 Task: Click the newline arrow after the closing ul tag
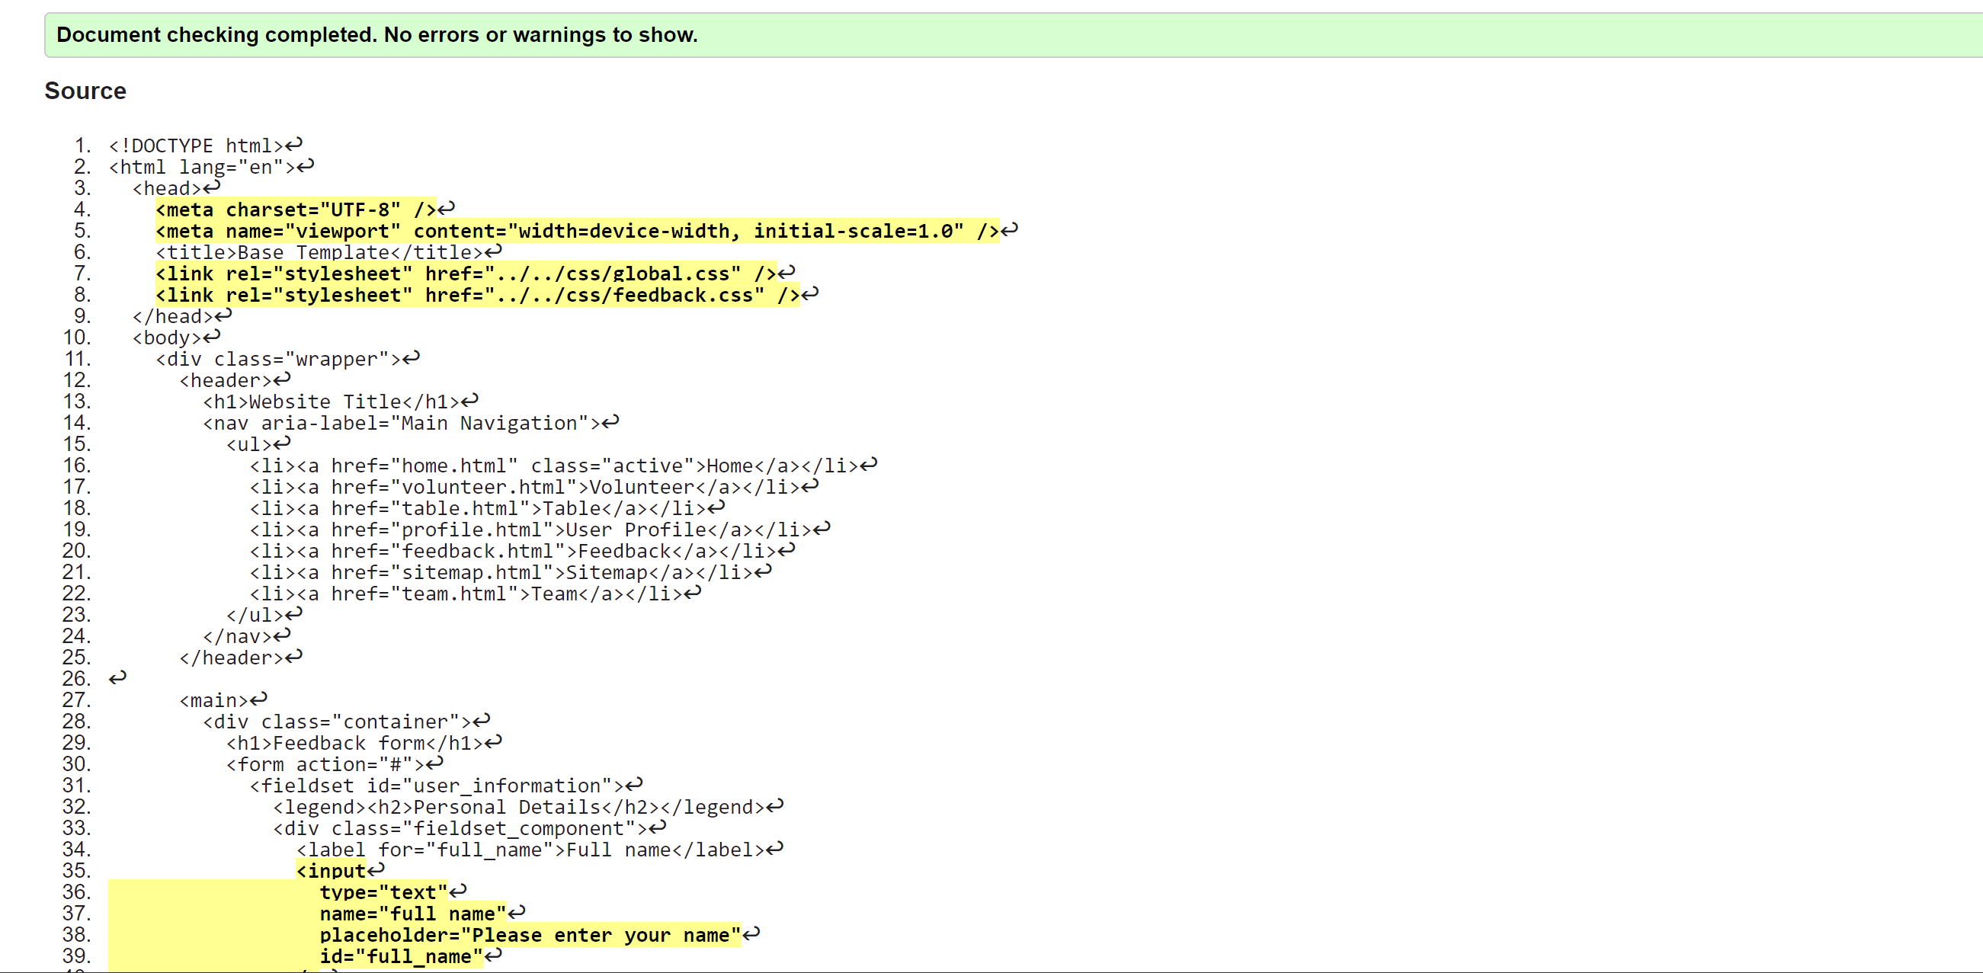(x=294, y=613)
